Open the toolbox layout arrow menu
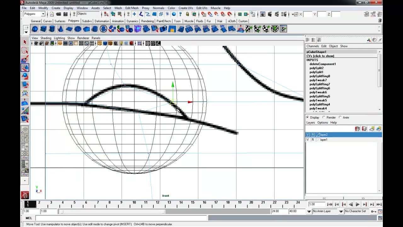Screen dimensions: 403x227 pyautogui.click(x=25, y=181)
